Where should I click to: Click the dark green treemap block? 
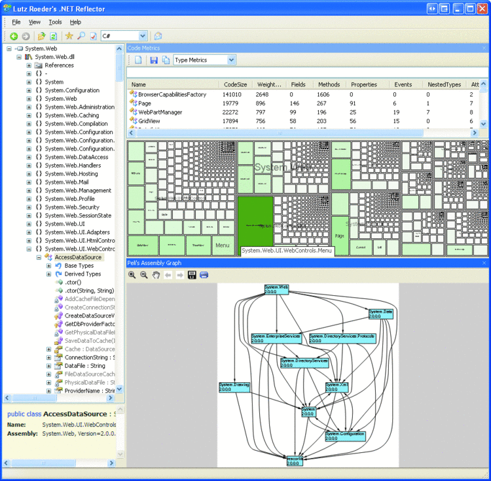pyautogui.click(x=255, y=225)
